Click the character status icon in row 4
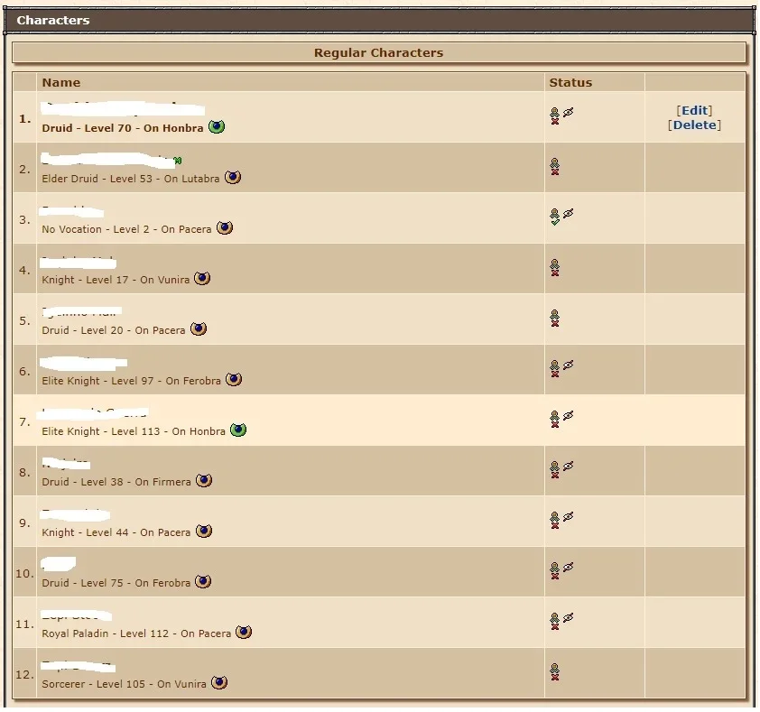 pyautogui.click(x=554, y=267)
